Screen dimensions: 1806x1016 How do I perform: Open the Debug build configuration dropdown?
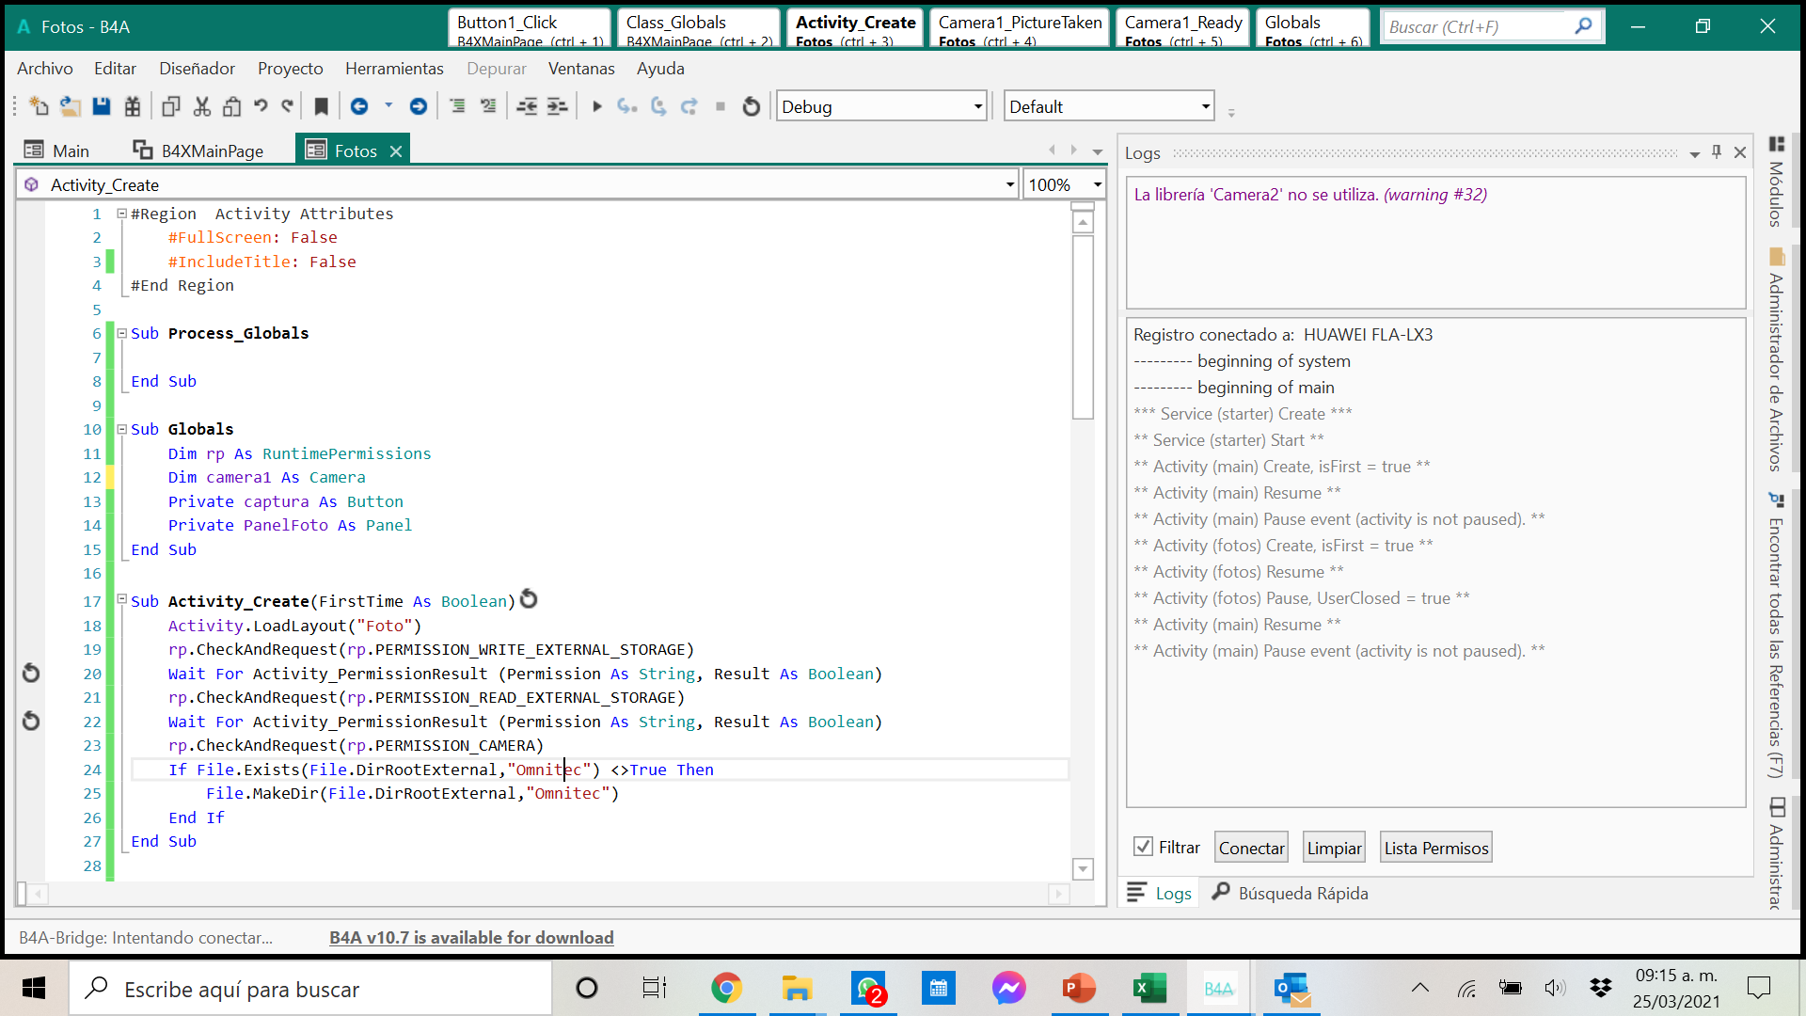pos(977,106)
